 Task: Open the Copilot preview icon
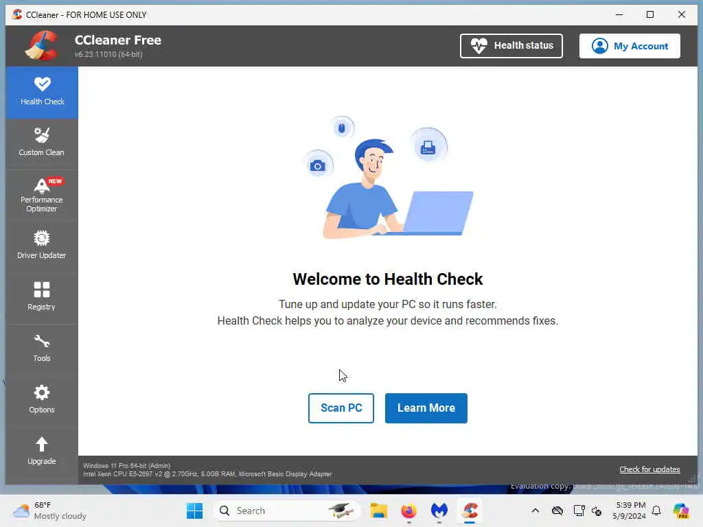point(681,511)
